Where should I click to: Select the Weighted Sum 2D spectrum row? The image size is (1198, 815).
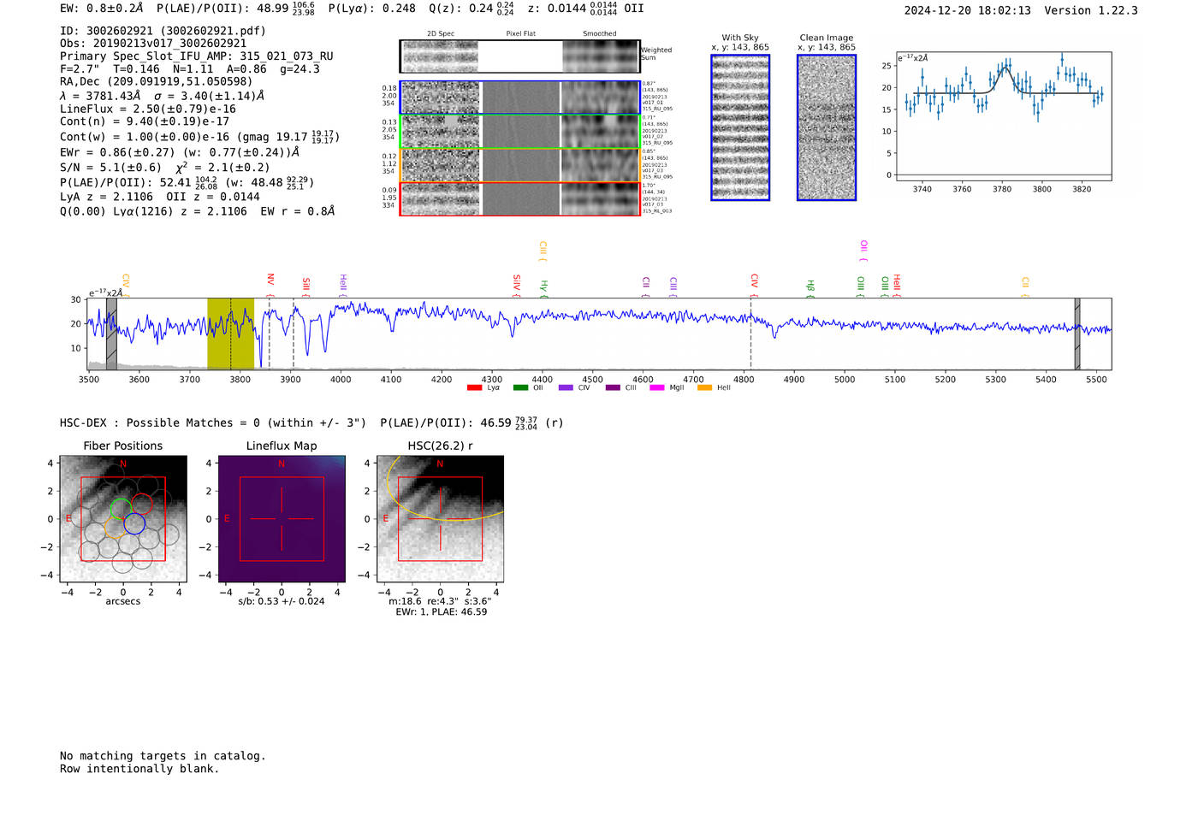520,56
